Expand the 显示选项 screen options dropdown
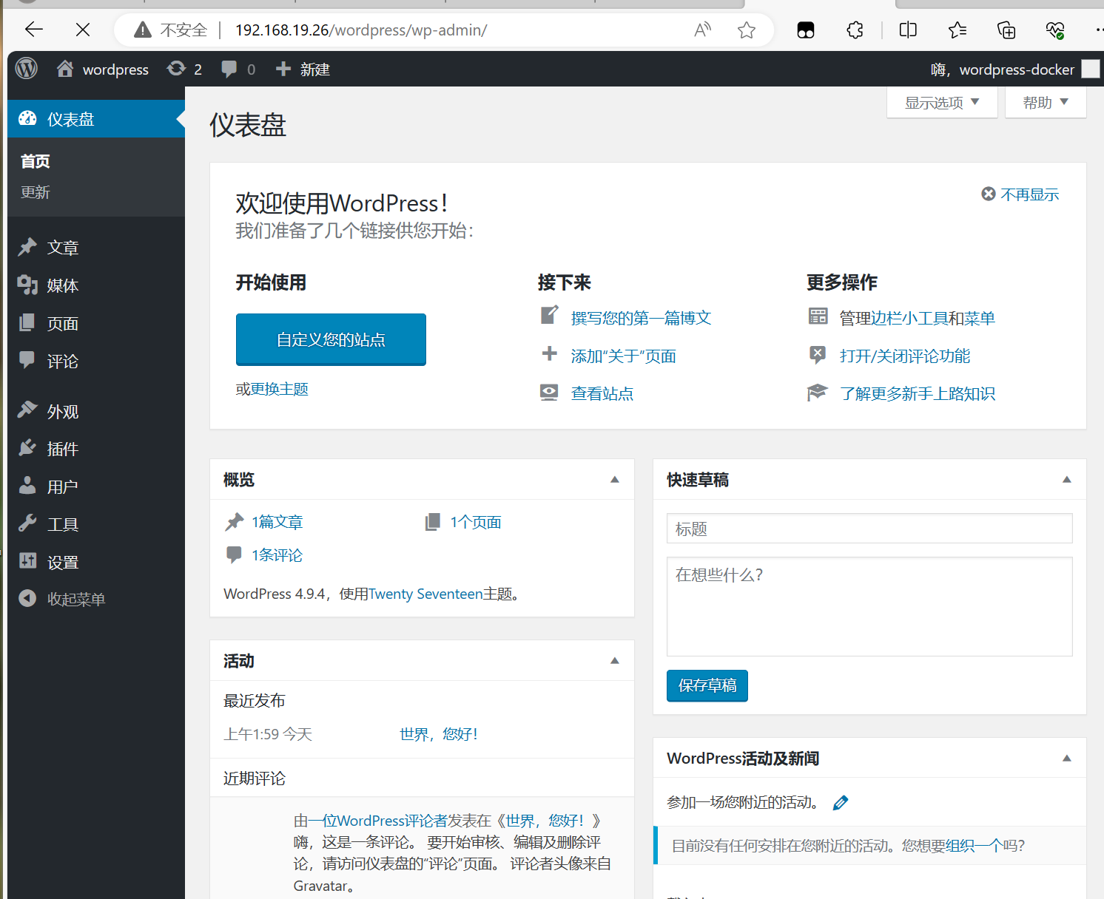This screenshot has height=899, width=1104. point(942,102)
